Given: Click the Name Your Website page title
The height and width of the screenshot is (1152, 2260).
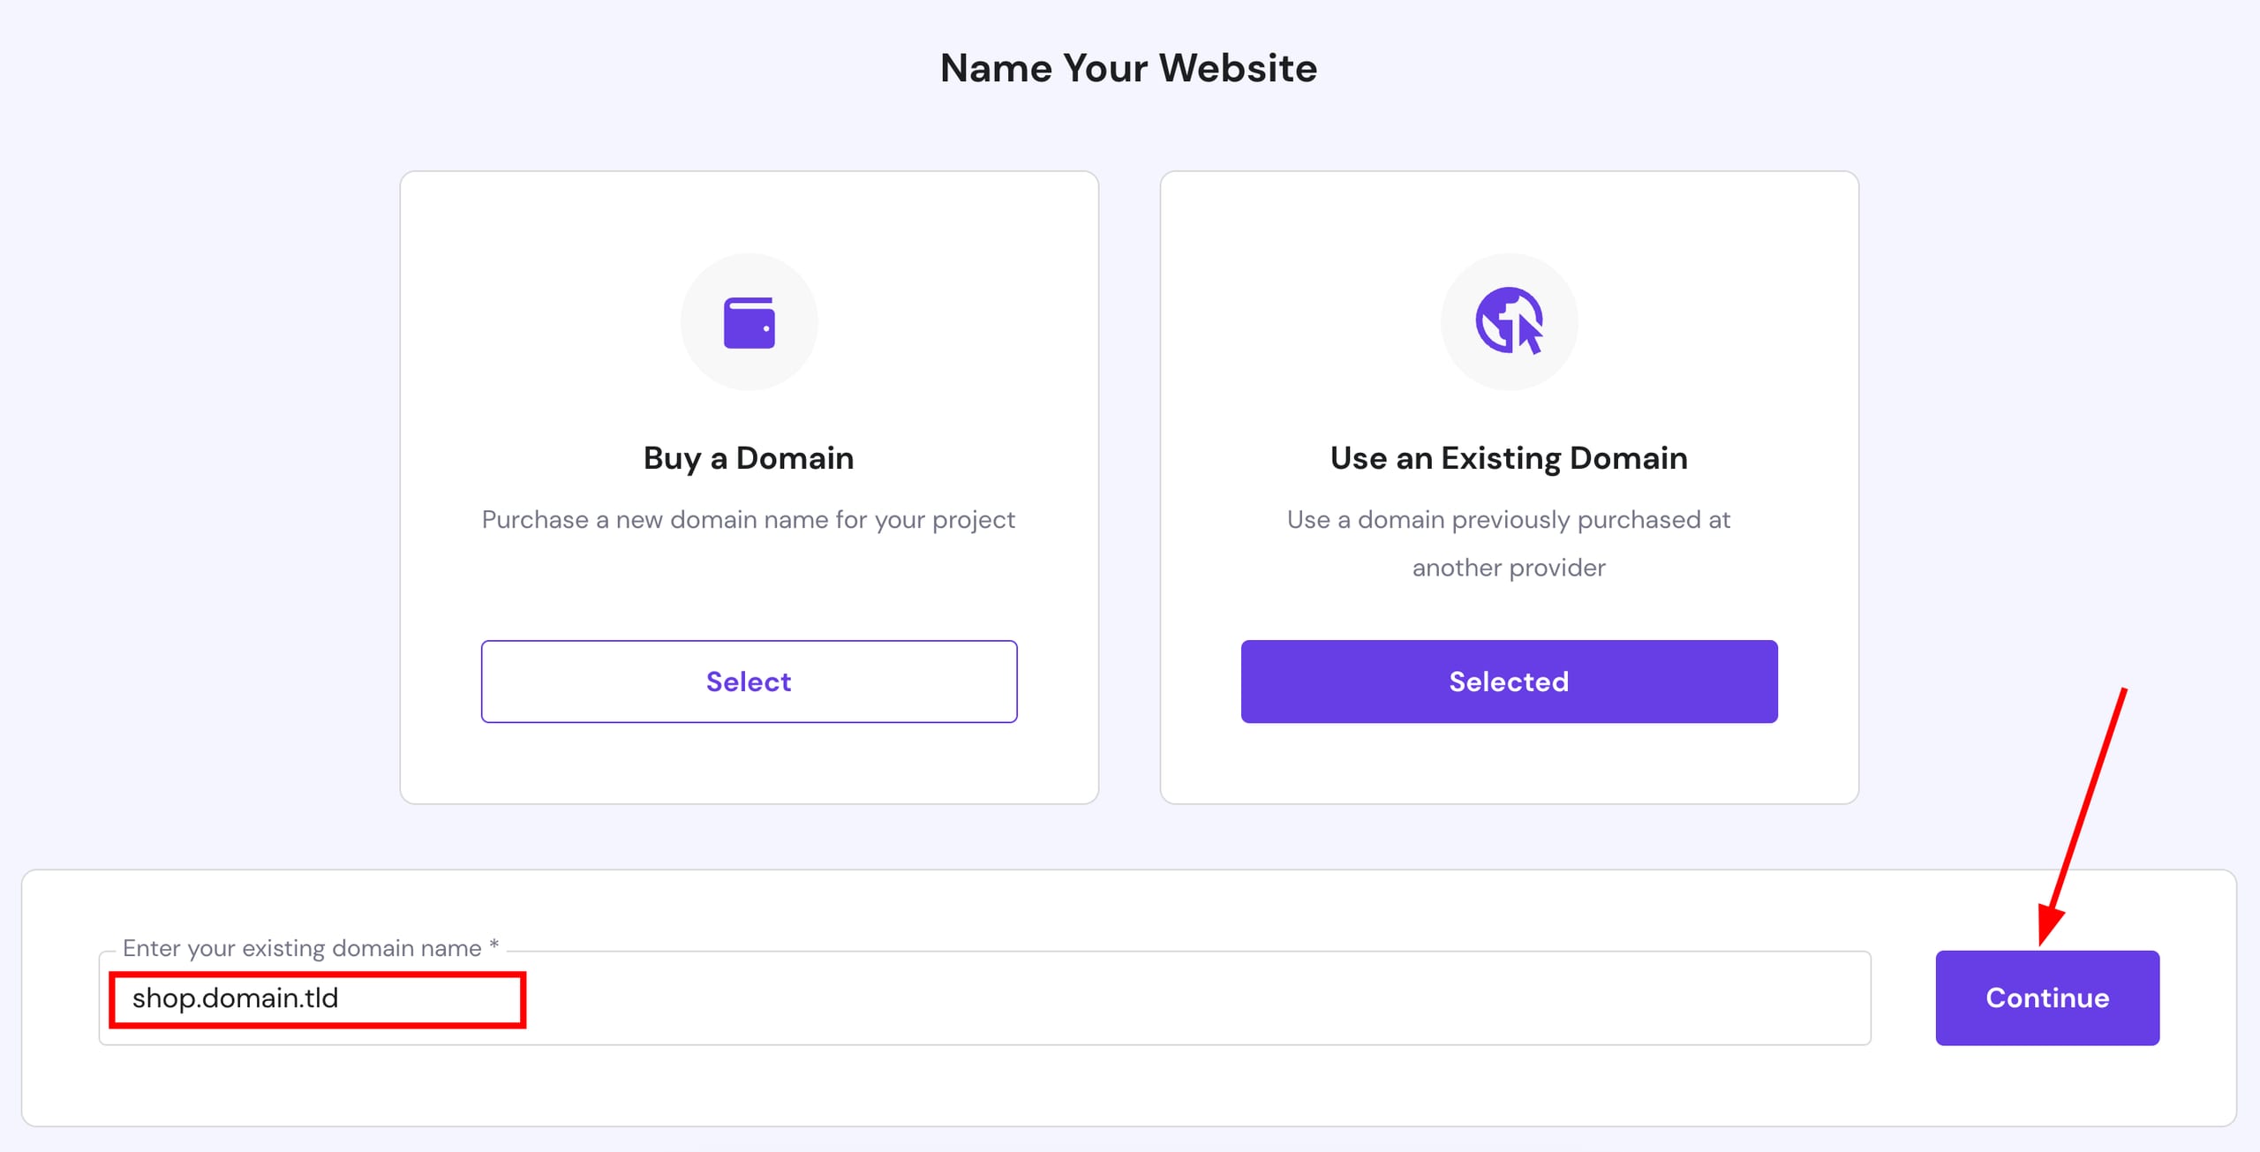Looking at the screenshot, I should tap(1128, 68).
